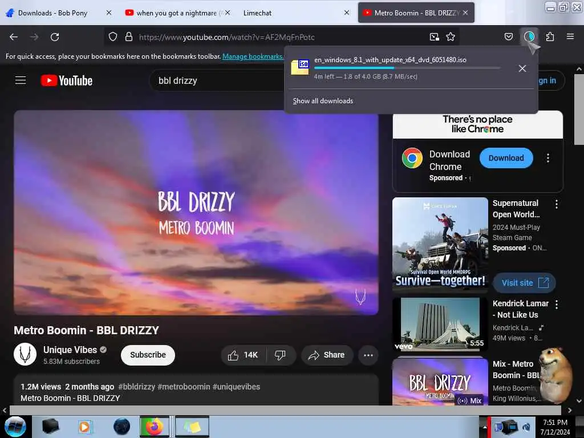584x438 pixels.
Task: Click the Visit site button
Action: click(x=525, y=283)
